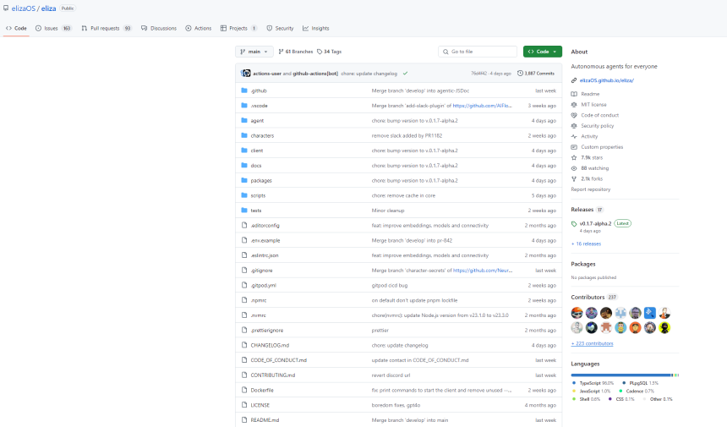Click the .editorconfig file icon

coord(244,225)
